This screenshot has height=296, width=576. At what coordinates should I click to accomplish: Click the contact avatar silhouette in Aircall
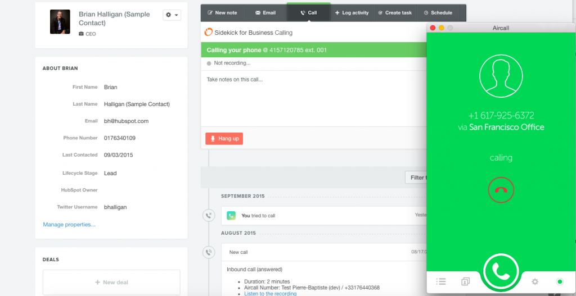pyautogui.click(x=501, y=76)
